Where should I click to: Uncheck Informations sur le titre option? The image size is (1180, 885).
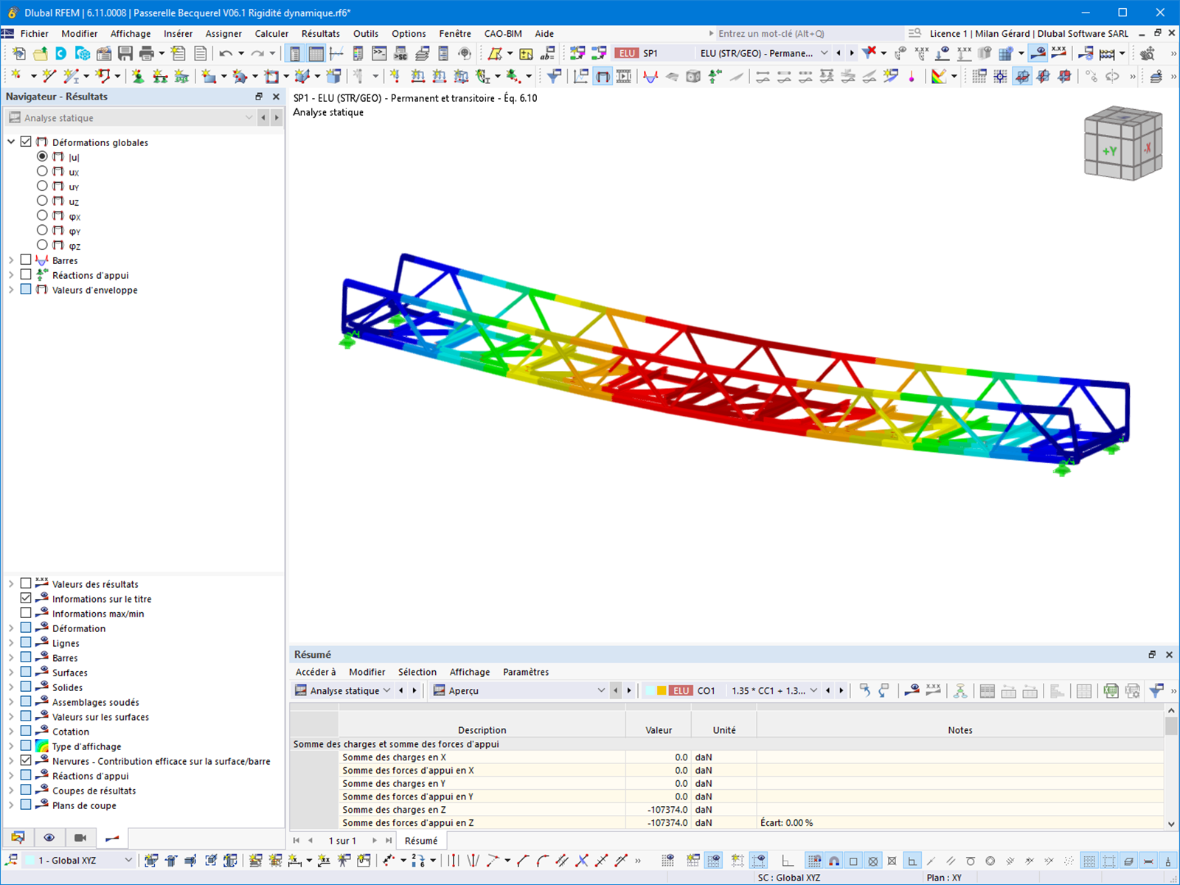tap(27, 598)
